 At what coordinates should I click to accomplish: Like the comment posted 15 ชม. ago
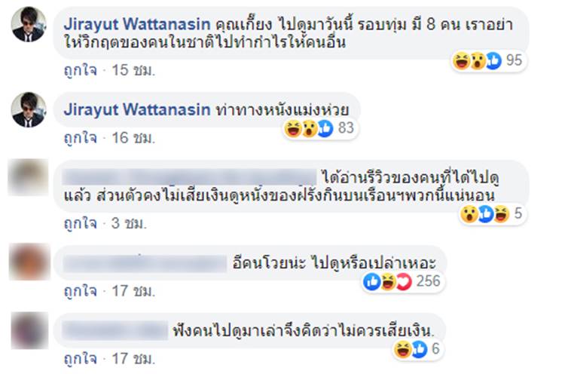coord(81,70)
